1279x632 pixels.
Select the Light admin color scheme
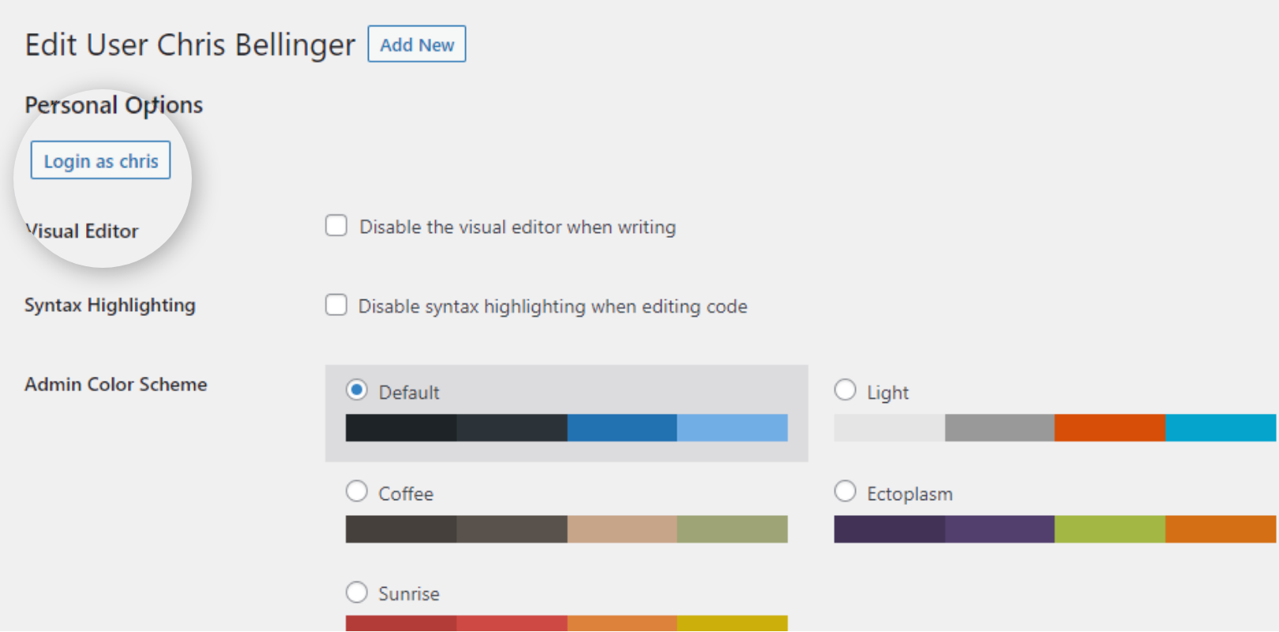845,389
